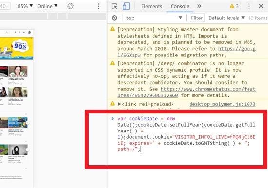Screen dimensions: 268x188
Task: Click the /deep/ combinator warning icon
Action: (112, 63)
